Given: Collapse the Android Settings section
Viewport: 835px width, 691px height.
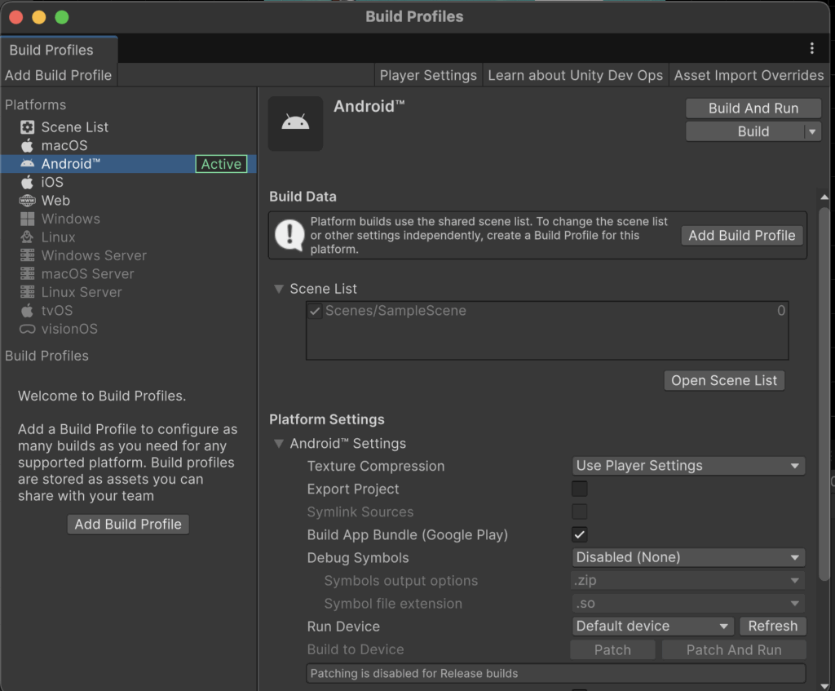Looking at the screenshot, I should click(x=279, y=444).
